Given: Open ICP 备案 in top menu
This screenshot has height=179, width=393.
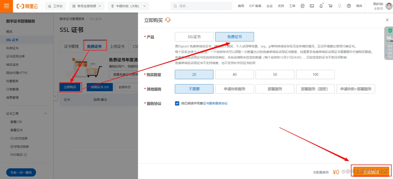Looking at the screenshot, I should [255, 6].
